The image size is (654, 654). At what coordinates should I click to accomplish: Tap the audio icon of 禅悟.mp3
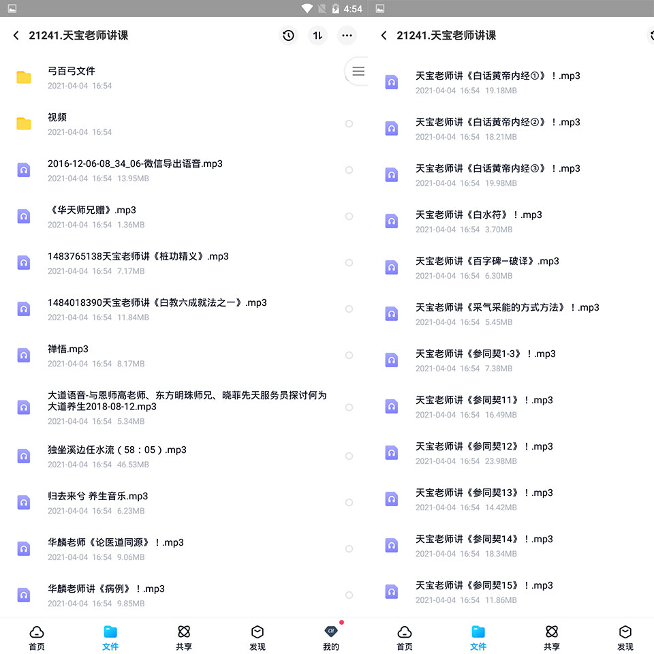point(24,355)
